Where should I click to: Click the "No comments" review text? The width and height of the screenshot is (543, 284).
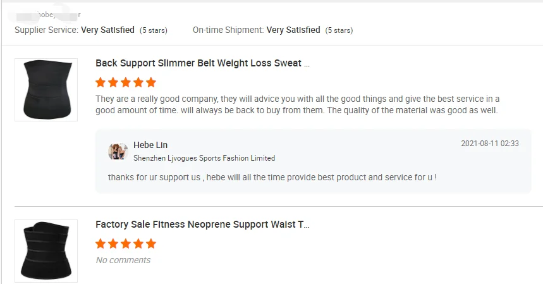tap(123, 260)
